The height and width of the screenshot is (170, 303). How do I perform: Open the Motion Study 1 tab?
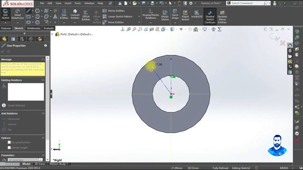pyautogui.click(x=59, y=164)
